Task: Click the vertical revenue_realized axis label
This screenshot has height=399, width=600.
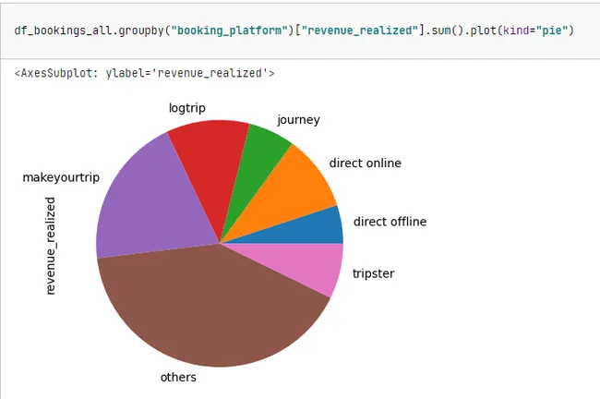Action: pyautogui.click(x=51, y=246)
